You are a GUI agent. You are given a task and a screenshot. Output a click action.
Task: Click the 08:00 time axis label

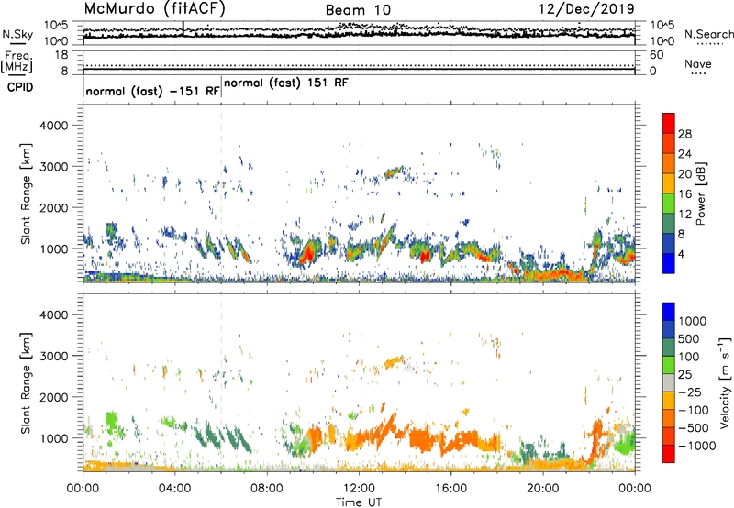coord(267,488)
